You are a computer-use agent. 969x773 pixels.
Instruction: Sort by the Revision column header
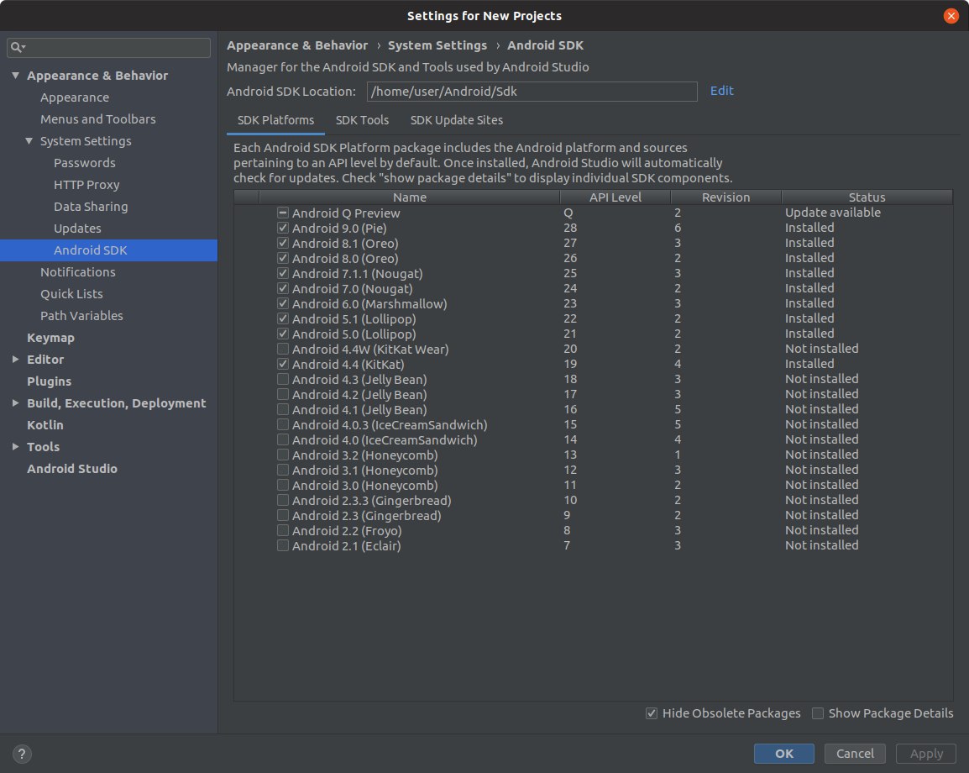point(725,197)
